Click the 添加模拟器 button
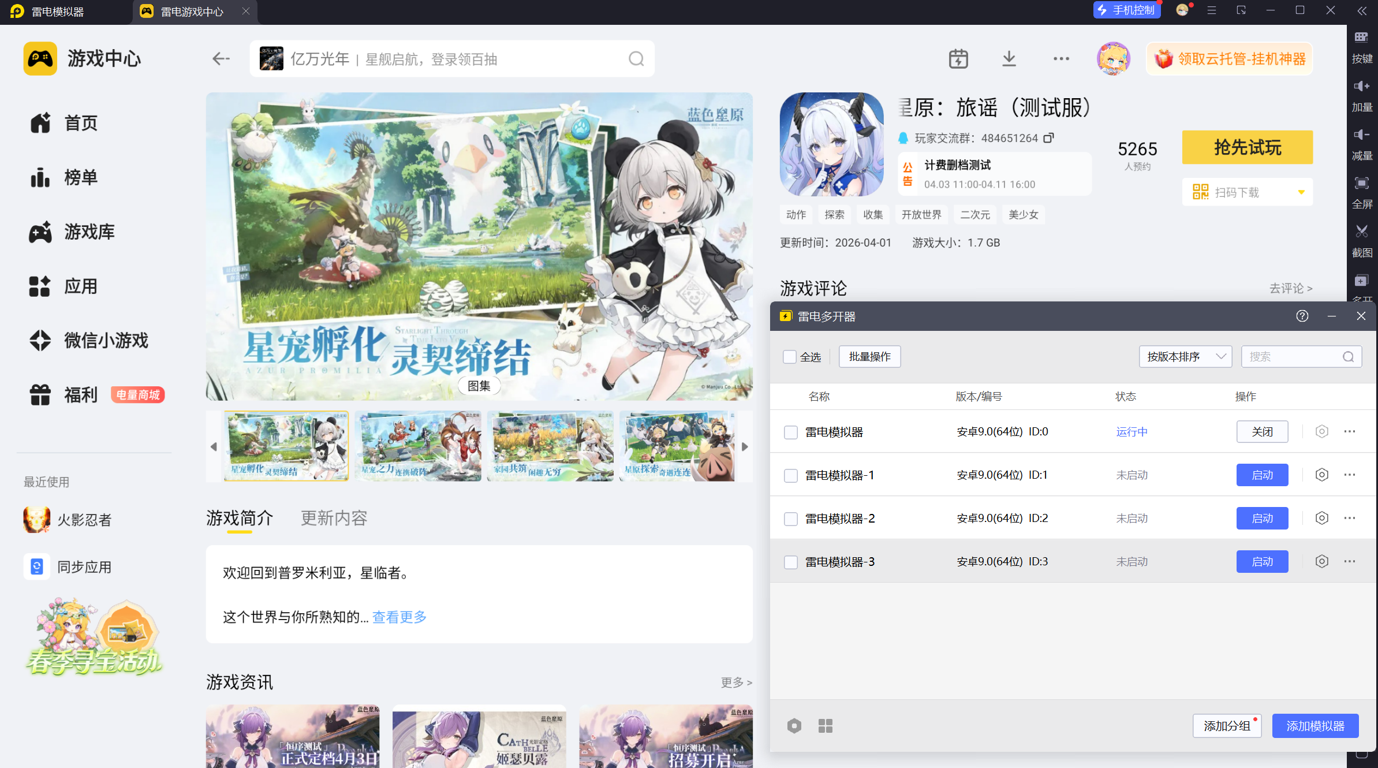 [1315, 726]
